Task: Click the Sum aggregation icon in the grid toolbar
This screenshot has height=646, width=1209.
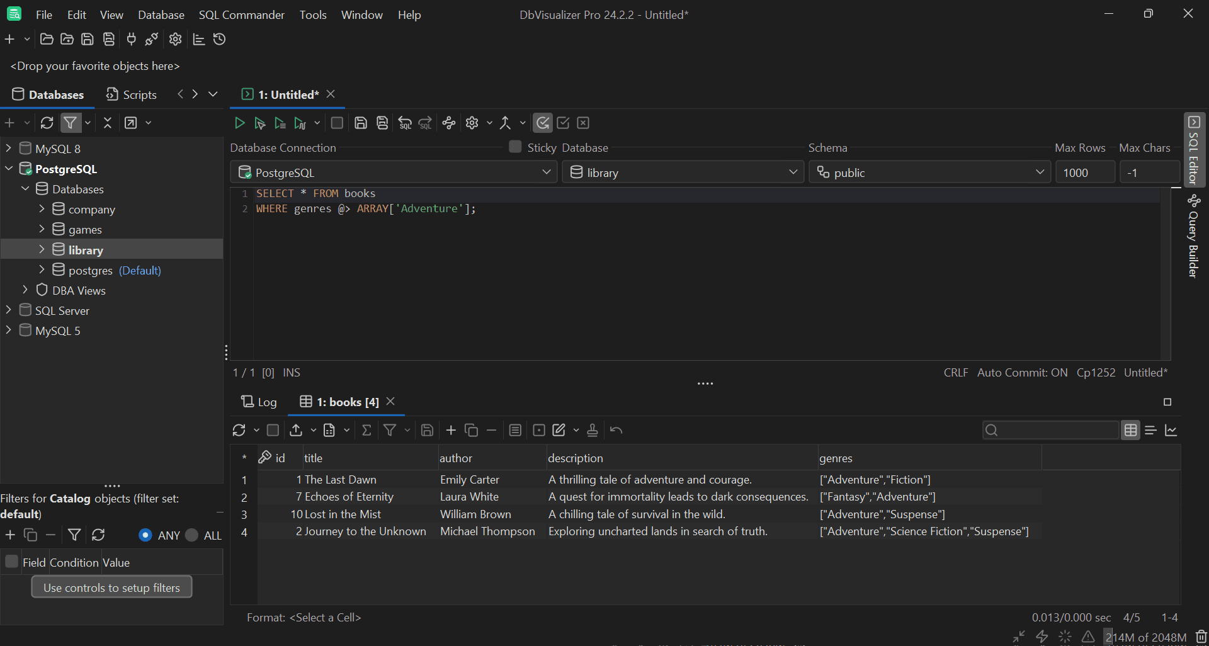Action: point(367,430)
